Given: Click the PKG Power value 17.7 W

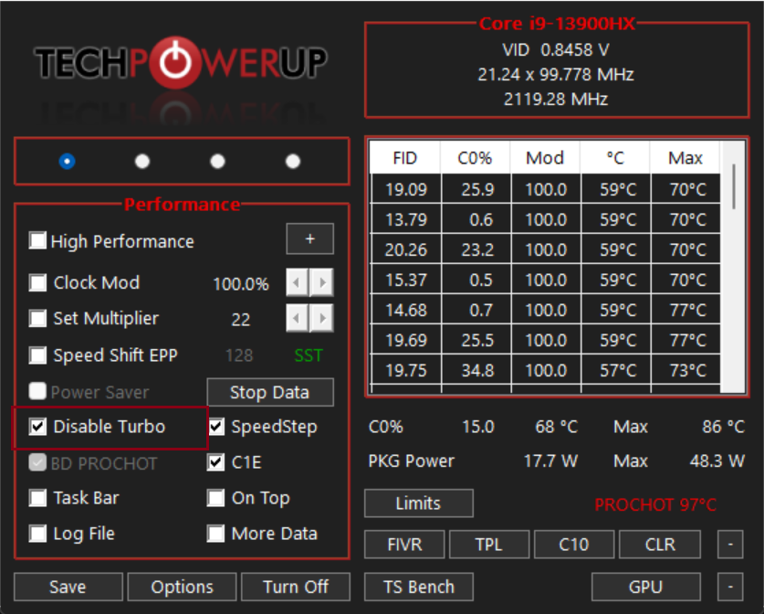Looking at the screenshot, I should coord(550,460).
